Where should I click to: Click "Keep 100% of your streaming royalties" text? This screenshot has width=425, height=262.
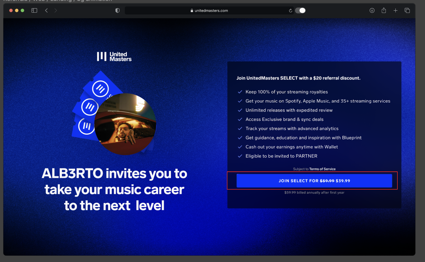(287, 92)
